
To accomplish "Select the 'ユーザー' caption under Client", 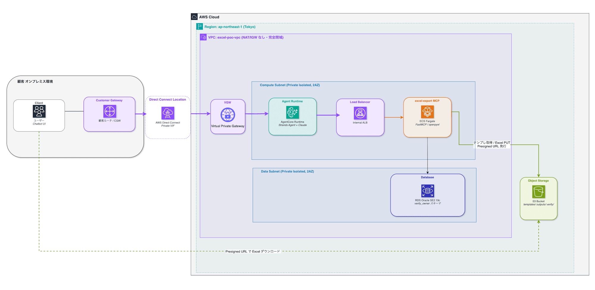I will [x=39, y=121].
